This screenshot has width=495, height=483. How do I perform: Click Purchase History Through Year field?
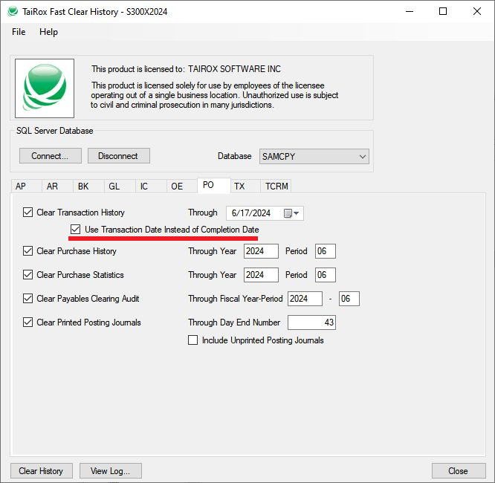click(x=261, y=251)
